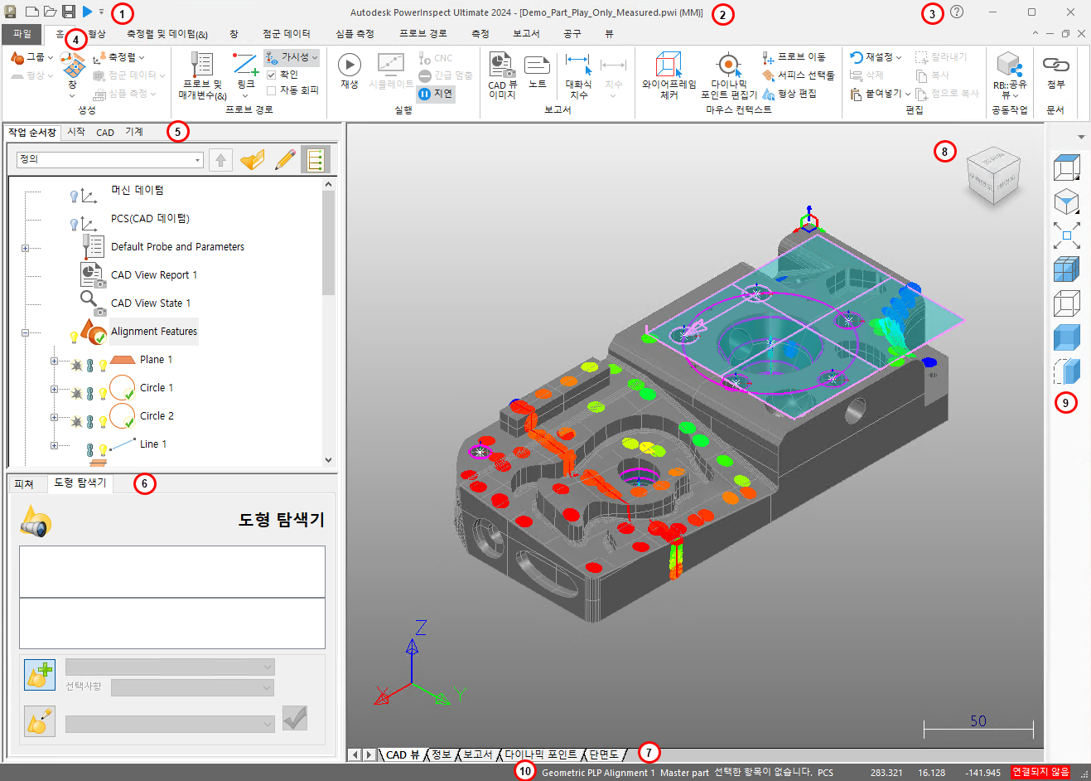1091x781 pixels.
Task: Toggle the lightbulb for 머신 데이텀
Action: tap(74, 196)
